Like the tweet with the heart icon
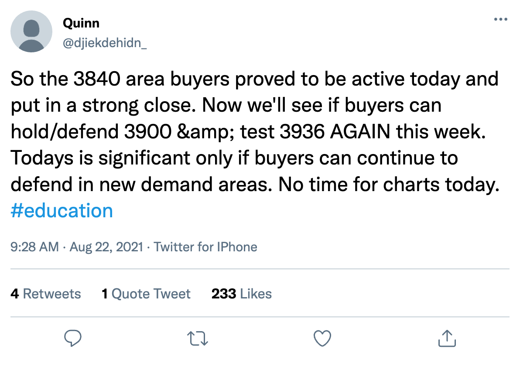 [322, 338]
